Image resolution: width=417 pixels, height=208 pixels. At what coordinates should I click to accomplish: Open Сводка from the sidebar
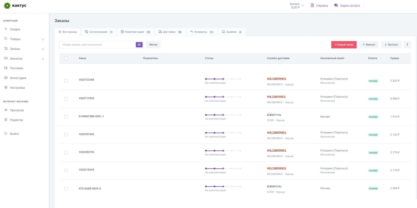pyautogui.click(x=15, y=29)
